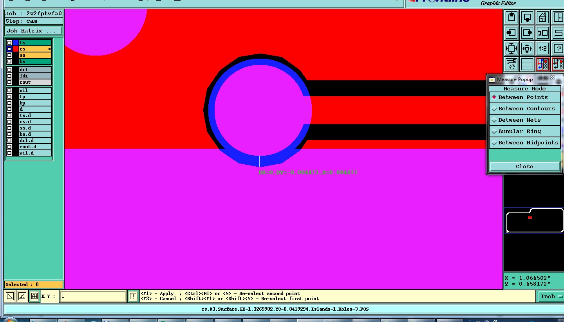Toggle display checkbox for bs layer
Viewport: 564px width, 322px height.
[x=9, y=61]
